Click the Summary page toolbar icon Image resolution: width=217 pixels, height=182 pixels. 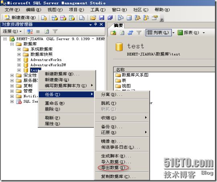(129, 18)
